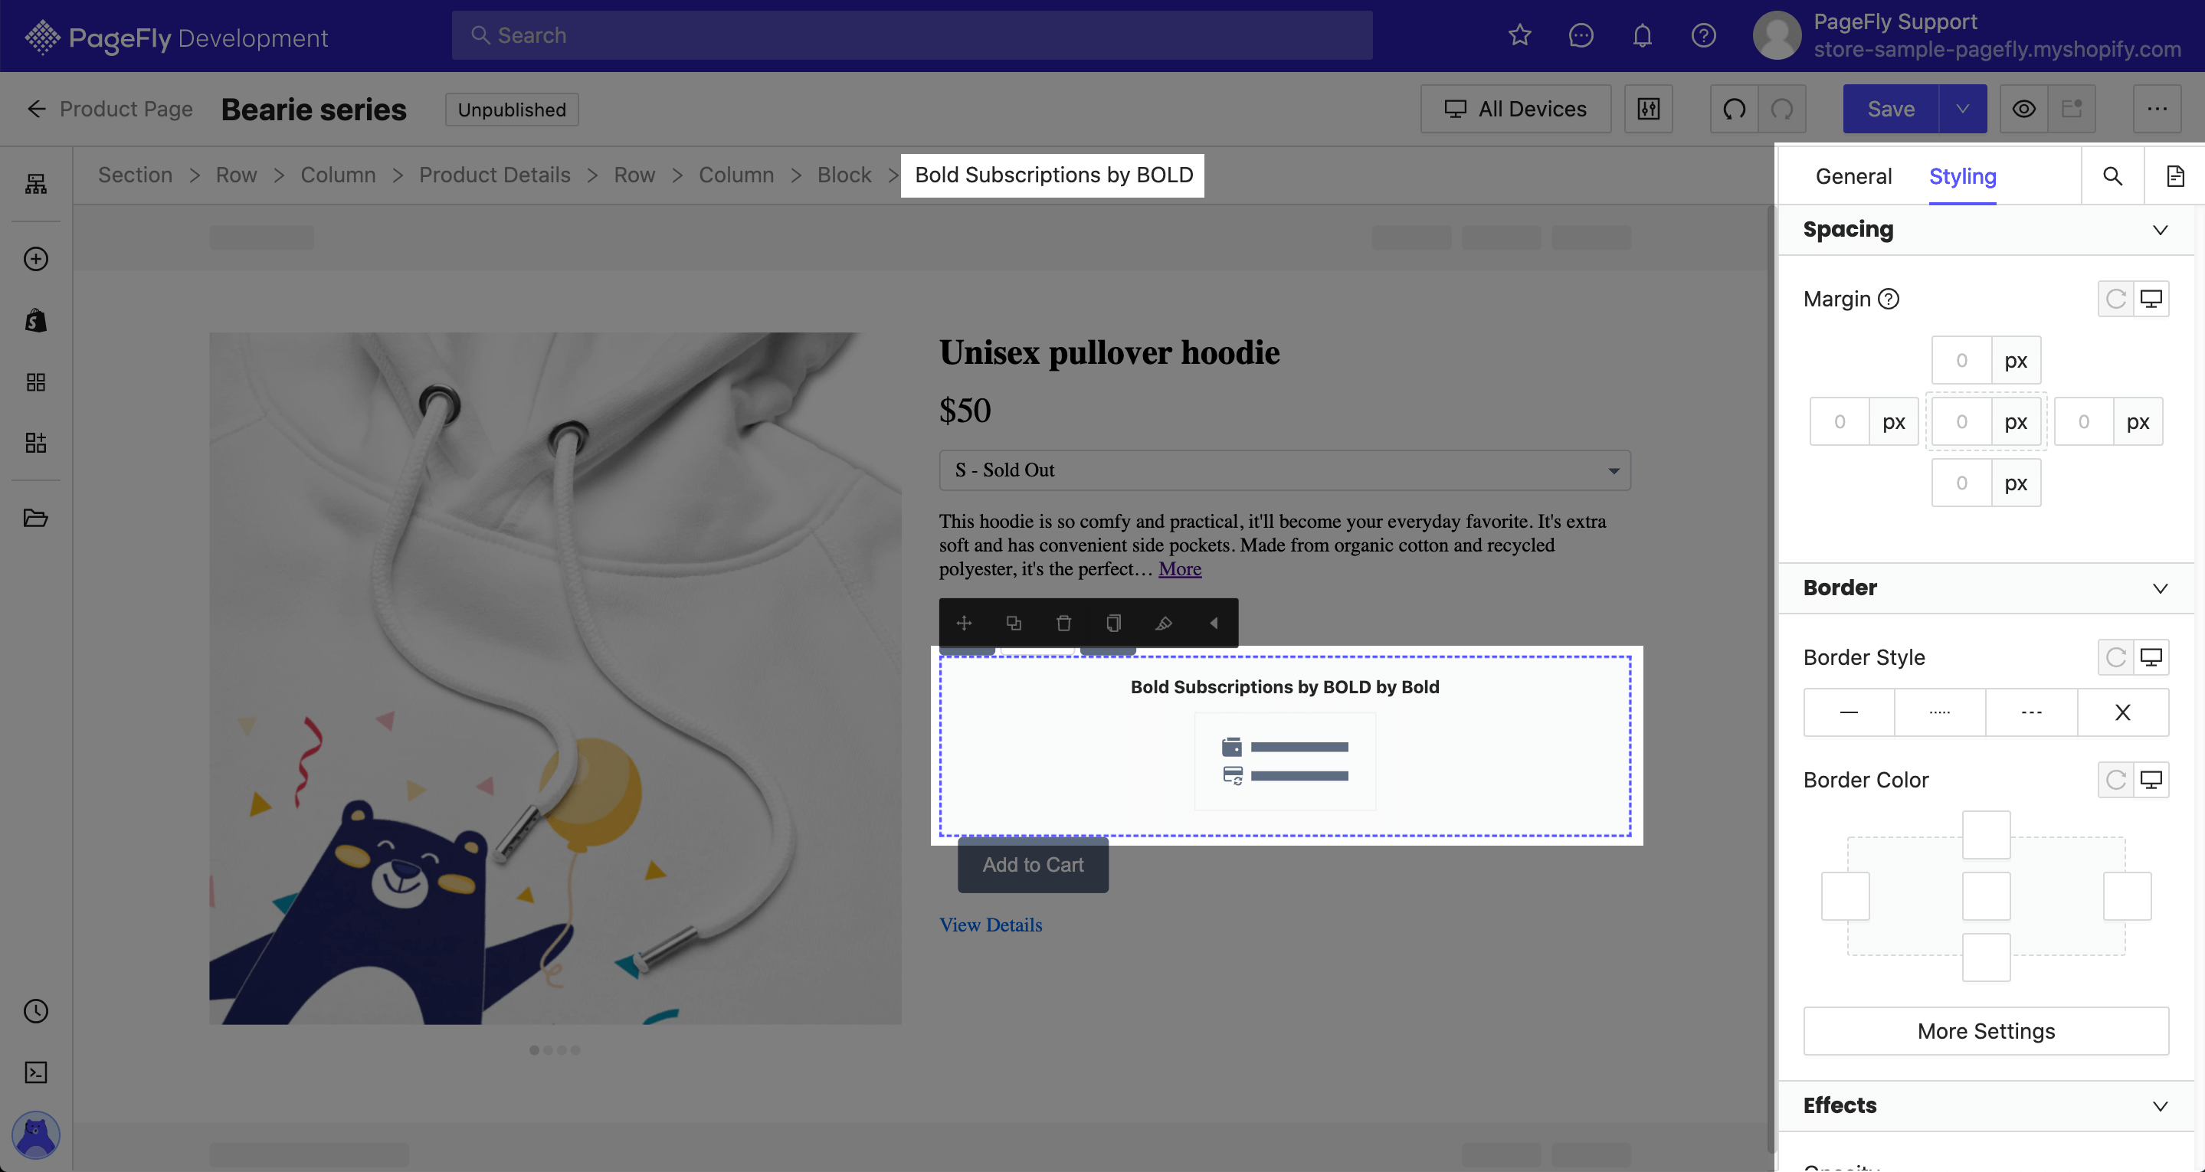This screenshot has width=2205, height=1172.
Task: Open the version history clock icon
Action: [36, 1011]
